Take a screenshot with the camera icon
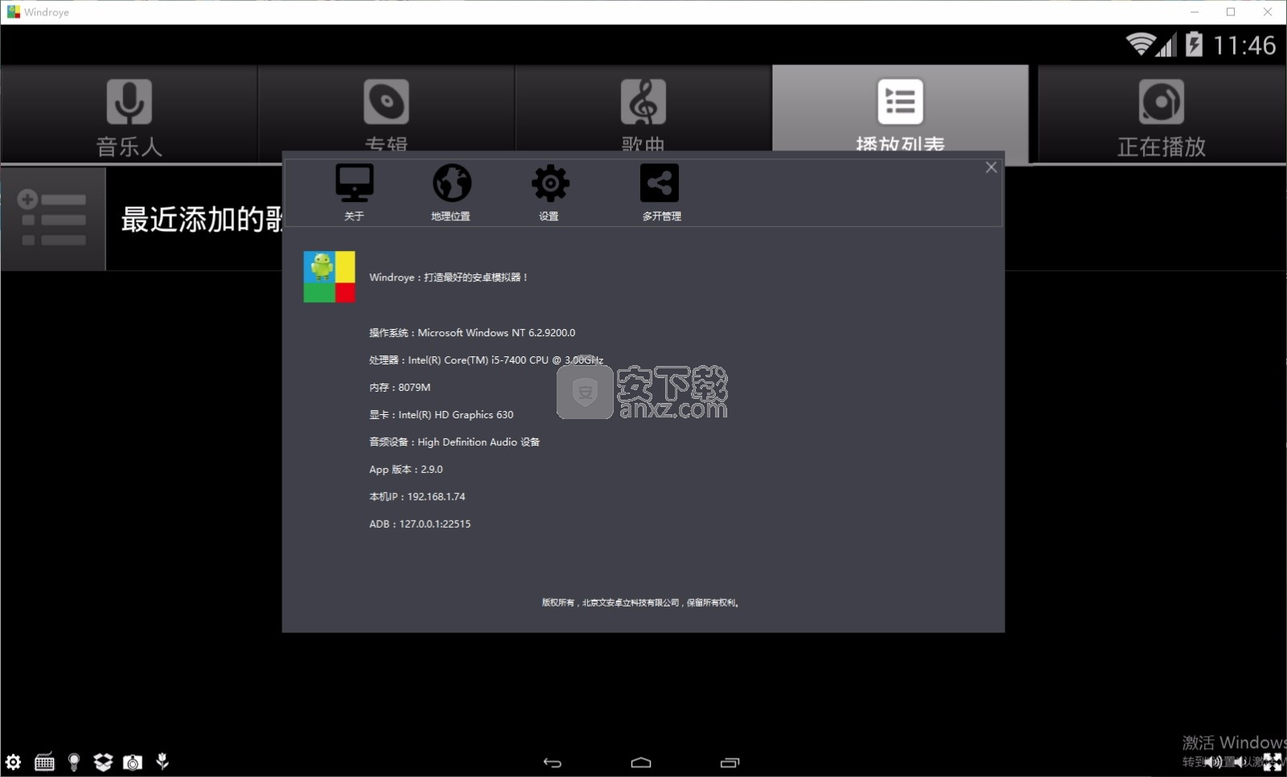 (x=133, y=762)
